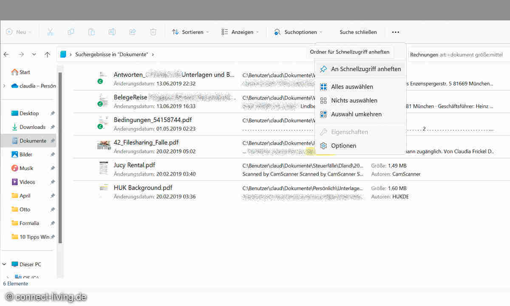
Task: Expand the Suchoptionen dropdown
Action: pyautogui.click(x=298, y=32)
